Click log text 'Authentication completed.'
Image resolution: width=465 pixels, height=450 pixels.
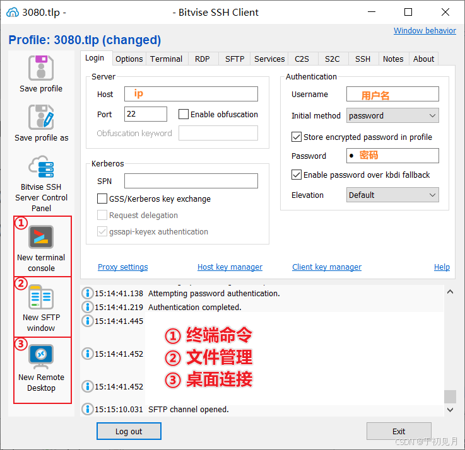click(x=195, y=307)
